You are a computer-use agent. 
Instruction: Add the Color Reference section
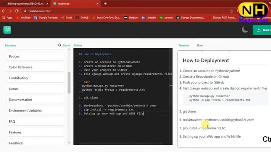(x=35, y=67)
